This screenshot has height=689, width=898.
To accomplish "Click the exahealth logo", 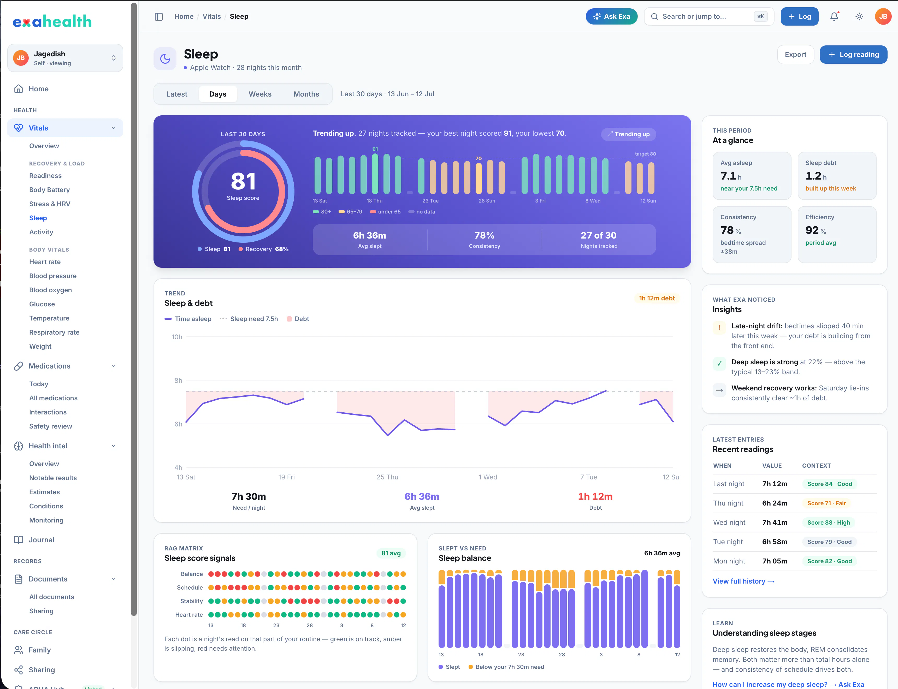I will tap(52, 21).
